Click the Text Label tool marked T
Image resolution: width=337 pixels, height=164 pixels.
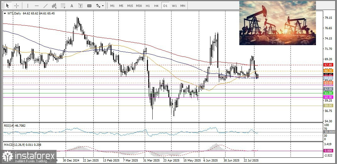click(x=81, y=6)
